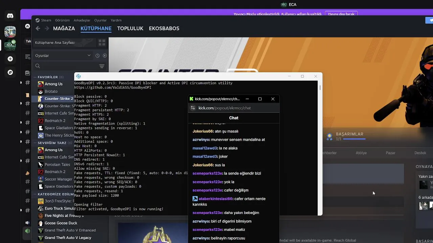This screenshot has width=433, height=243.
Task: Click ataberkinteslasi66's chat badge icon
Action: [x=195, y=199]
